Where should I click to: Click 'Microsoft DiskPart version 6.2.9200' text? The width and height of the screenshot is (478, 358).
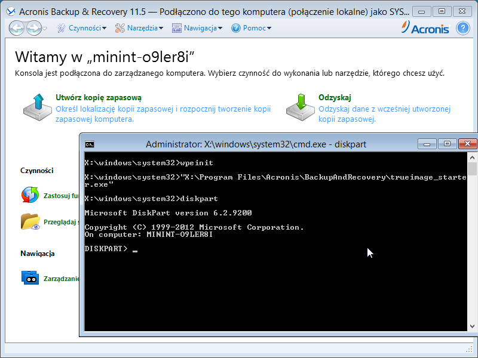[168, 213]
